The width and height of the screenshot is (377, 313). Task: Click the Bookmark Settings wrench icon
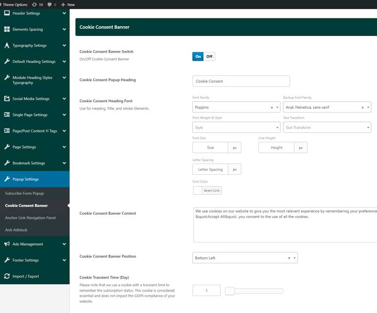click(x=7, y=163)
